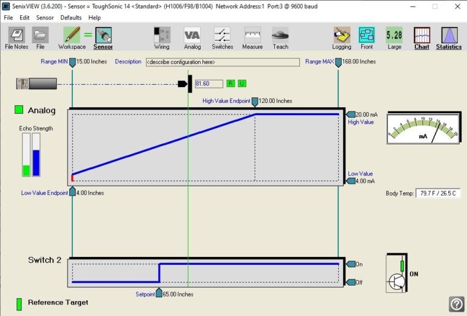This screenshot has height=316, width=467.
Task: Select the Switch 2 Off level marker
Action: pyautogui.click(x=351, y=282)
